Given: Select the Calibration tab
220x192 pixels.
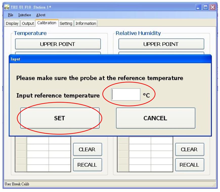Looking at the screenshot, I should tap(47, 23).
